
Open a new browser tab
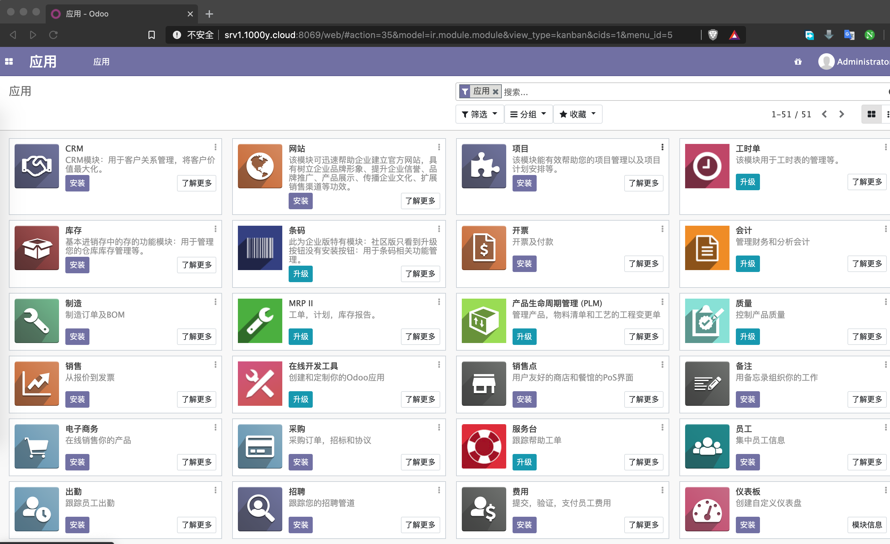209,14
